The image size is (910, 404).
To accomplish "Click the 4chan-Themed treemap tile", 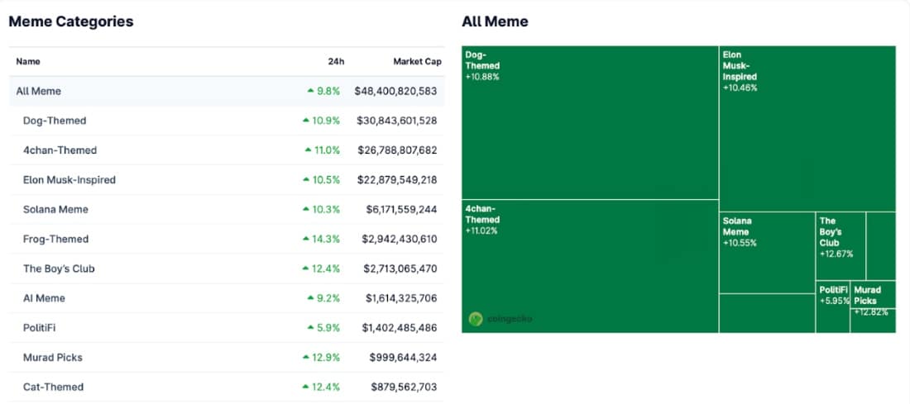I will point(590,266).
